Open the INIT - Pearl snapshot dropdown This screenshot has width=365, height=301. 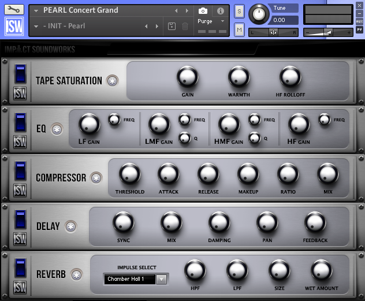click(36, 27)
